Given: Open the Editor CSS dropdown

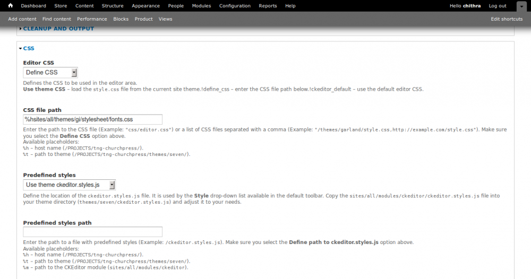Looking at the screenshot, I should click(50, 73).
